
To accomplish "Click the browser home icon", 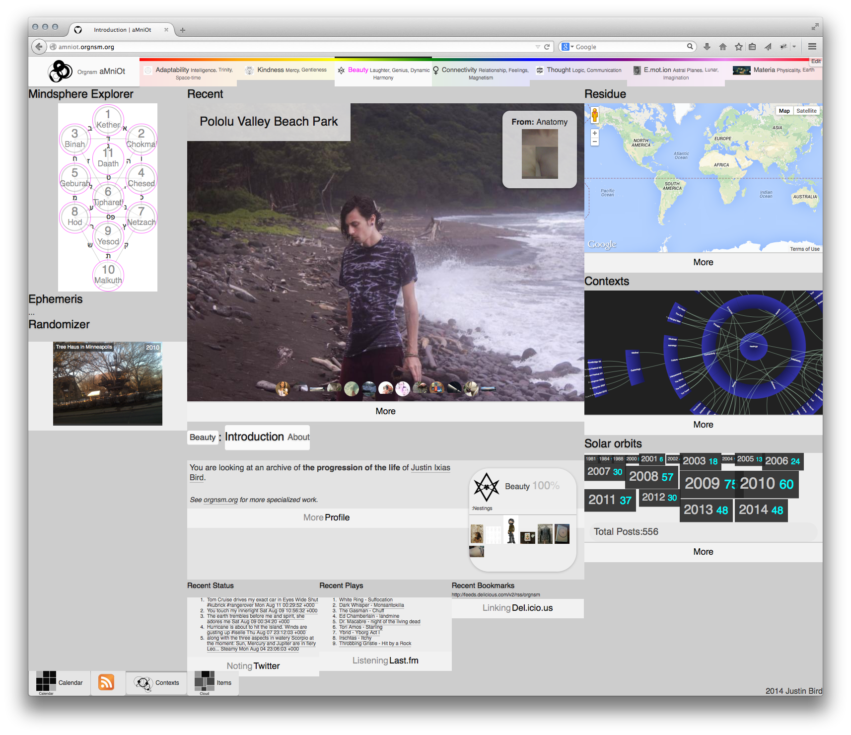I will (723, 47).
